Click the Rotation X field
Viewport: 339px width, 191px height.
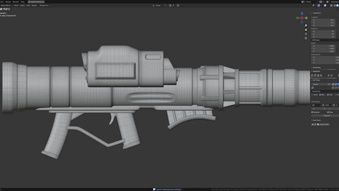323,31
